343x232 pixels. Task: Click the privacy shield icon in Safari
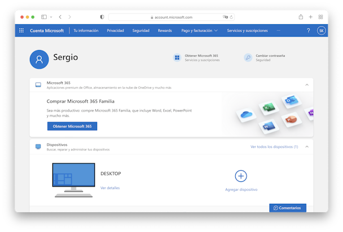102,17
